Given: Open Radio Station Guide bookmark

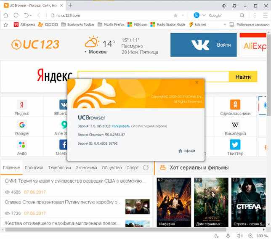Looking at the screenshot, I should pos(168,24).
